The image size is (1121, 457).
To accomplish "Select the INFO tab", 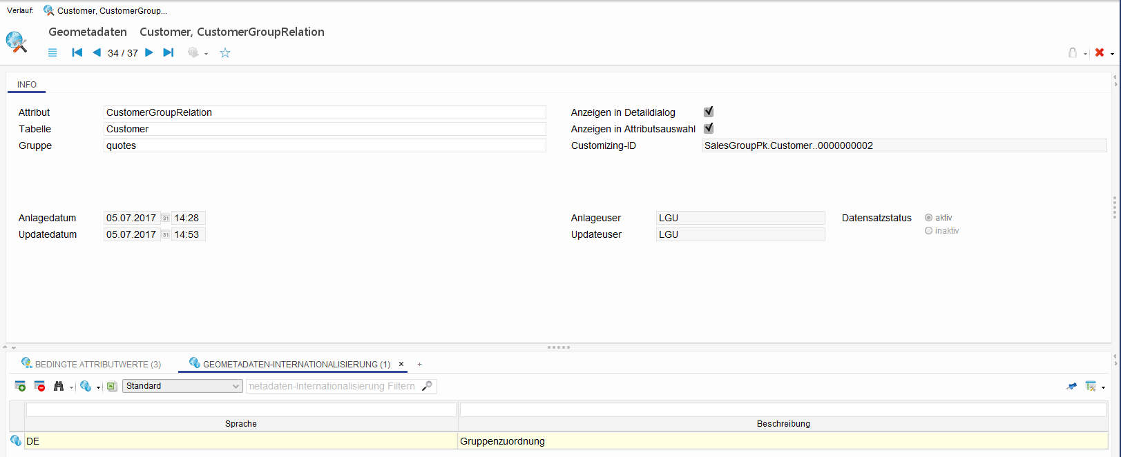I will click(27, 85).
